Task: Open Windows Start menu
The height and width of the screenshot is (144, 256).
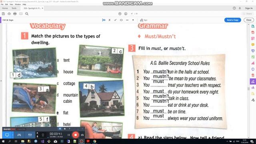Action: (x=3, y=141)
